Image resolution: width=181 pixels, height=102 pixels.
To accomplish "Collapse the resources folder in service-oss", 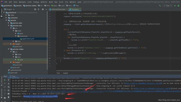I will point(16,36).
